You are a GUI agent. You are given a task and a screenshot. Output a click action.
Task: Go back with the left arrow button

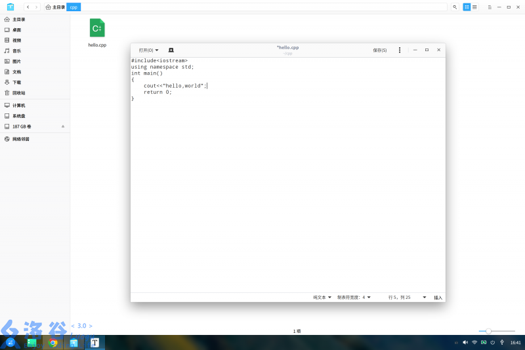point(28,7)
